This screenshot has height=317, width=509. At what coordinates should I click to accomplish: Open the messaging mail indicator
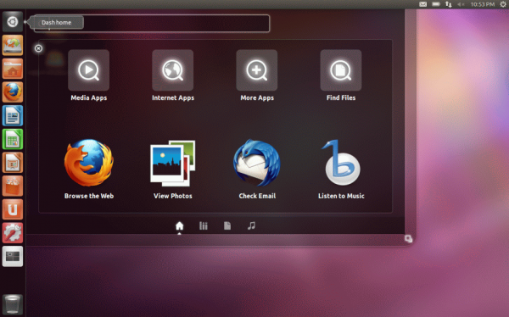coord(423,4)
